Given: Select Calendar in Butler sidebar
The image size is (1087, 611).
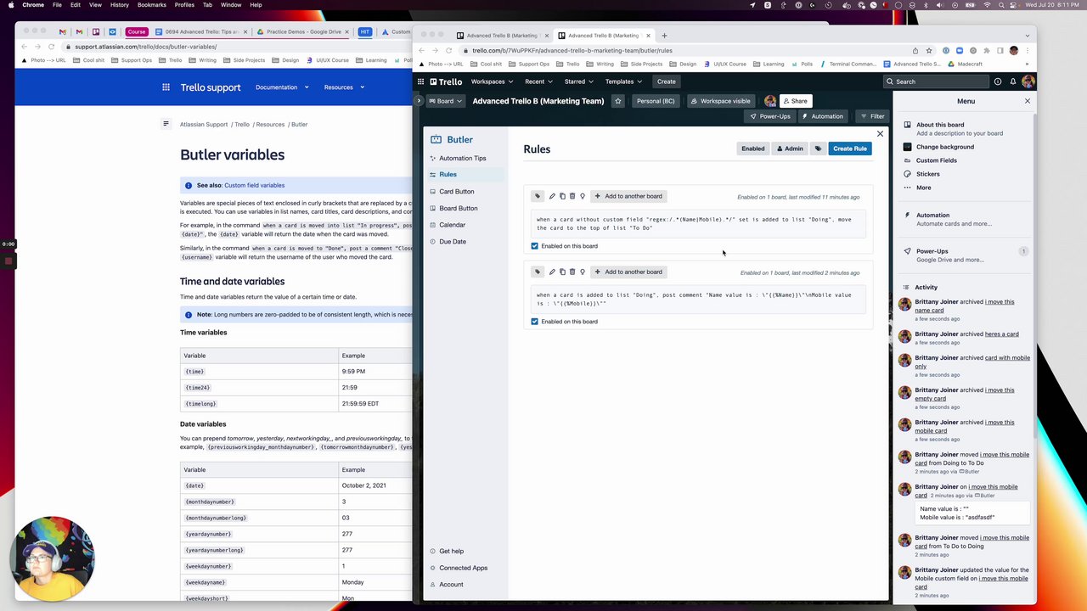Looking at the screenshot, I should pyautogui.click(x=453, y=225).
